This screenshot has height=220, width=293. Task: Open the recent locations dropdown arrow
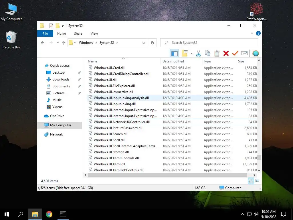tap(58, 43)
